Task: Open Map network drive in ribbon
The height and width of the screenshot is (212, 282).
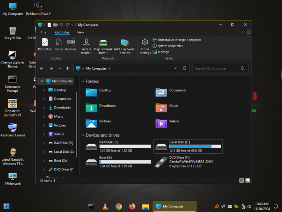Action: point(103,46)
